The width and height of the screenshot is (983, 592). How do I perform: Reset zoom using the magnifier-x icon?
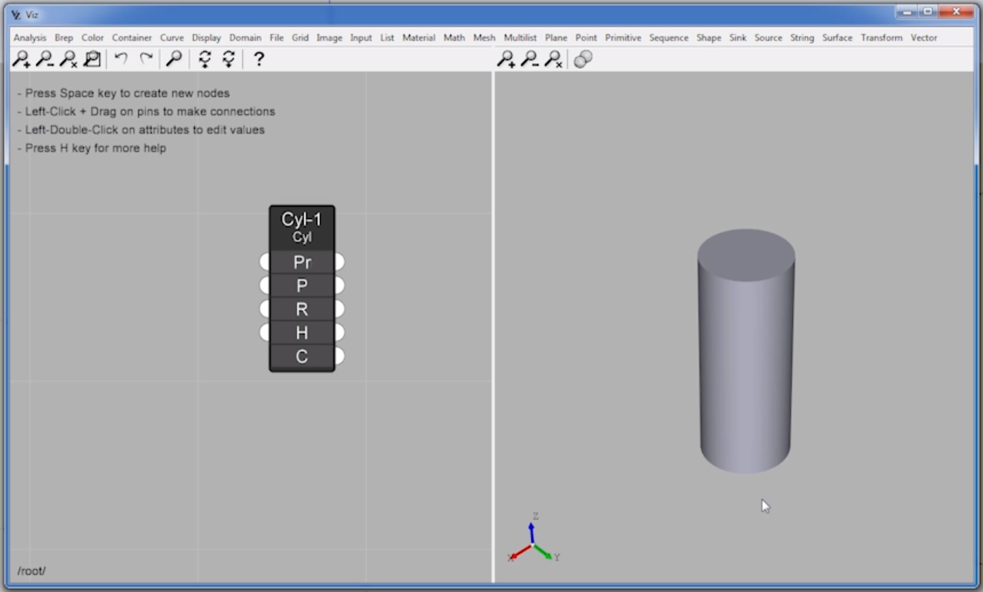69,59
